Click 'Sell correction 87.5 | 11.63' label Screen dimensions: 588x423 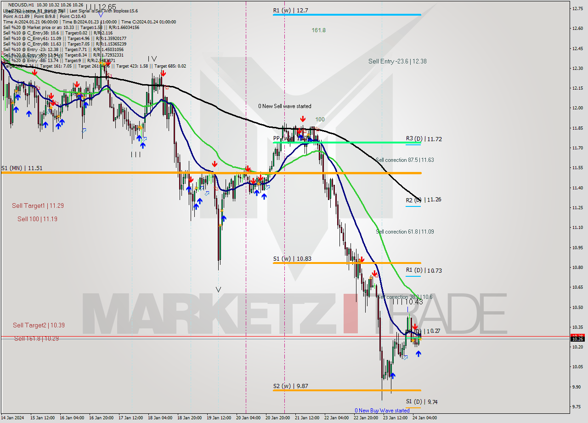pos(405,160)
